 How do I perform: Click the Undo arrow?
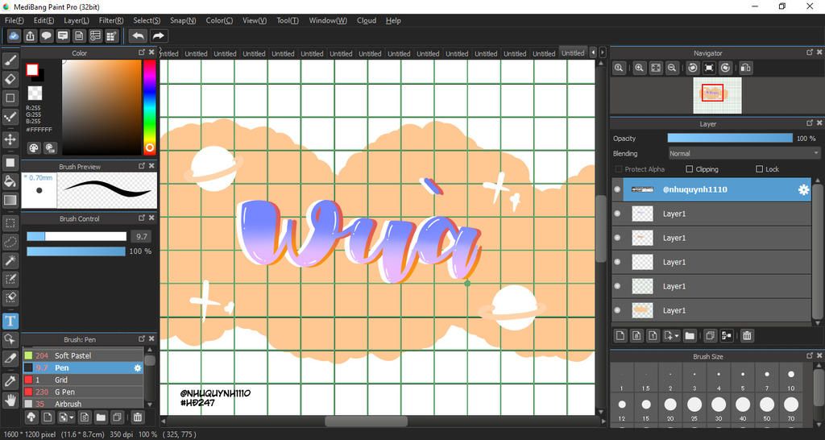tap(139, 35)
